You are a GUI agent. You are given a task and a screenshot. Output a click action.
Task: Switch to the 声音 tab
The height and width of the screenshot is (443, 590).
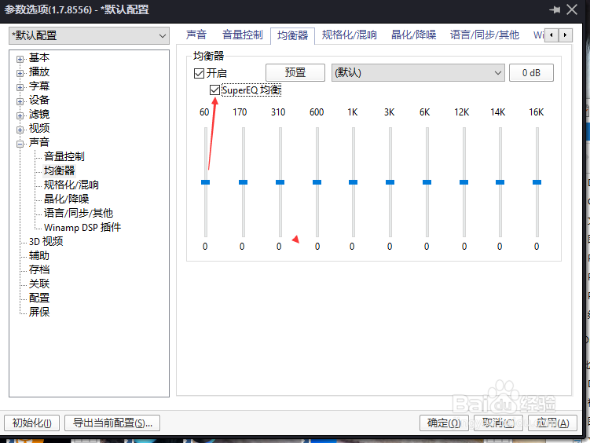(196, 35)
